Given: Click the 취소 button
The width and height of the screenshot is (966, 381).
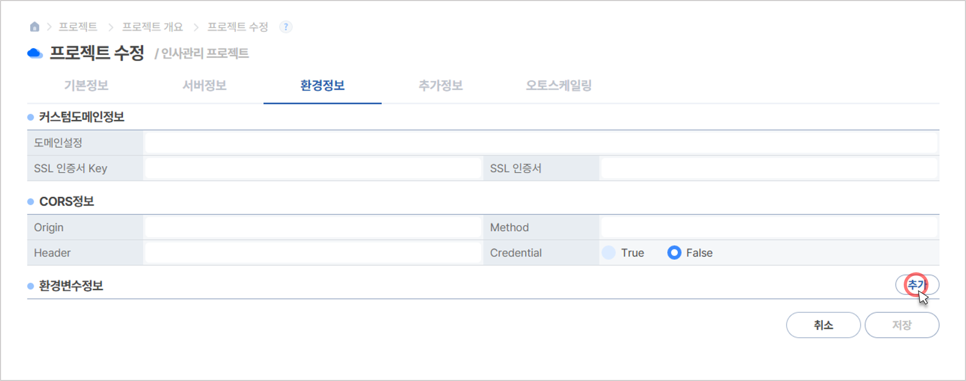Looking at the screenshot, I should point(823,325).
